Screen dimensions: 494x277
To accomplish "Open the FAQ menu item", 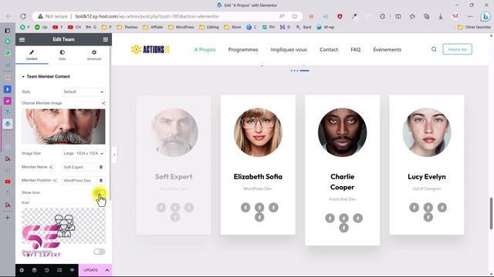I will click(355, 49).
